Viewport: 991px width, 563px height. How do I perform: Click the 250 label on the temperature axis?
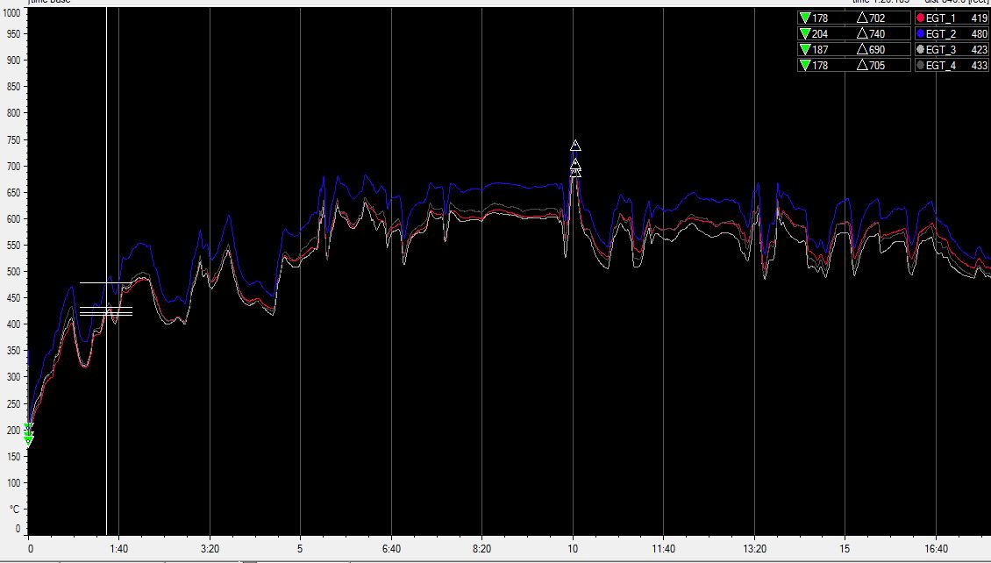click(13, 403)
